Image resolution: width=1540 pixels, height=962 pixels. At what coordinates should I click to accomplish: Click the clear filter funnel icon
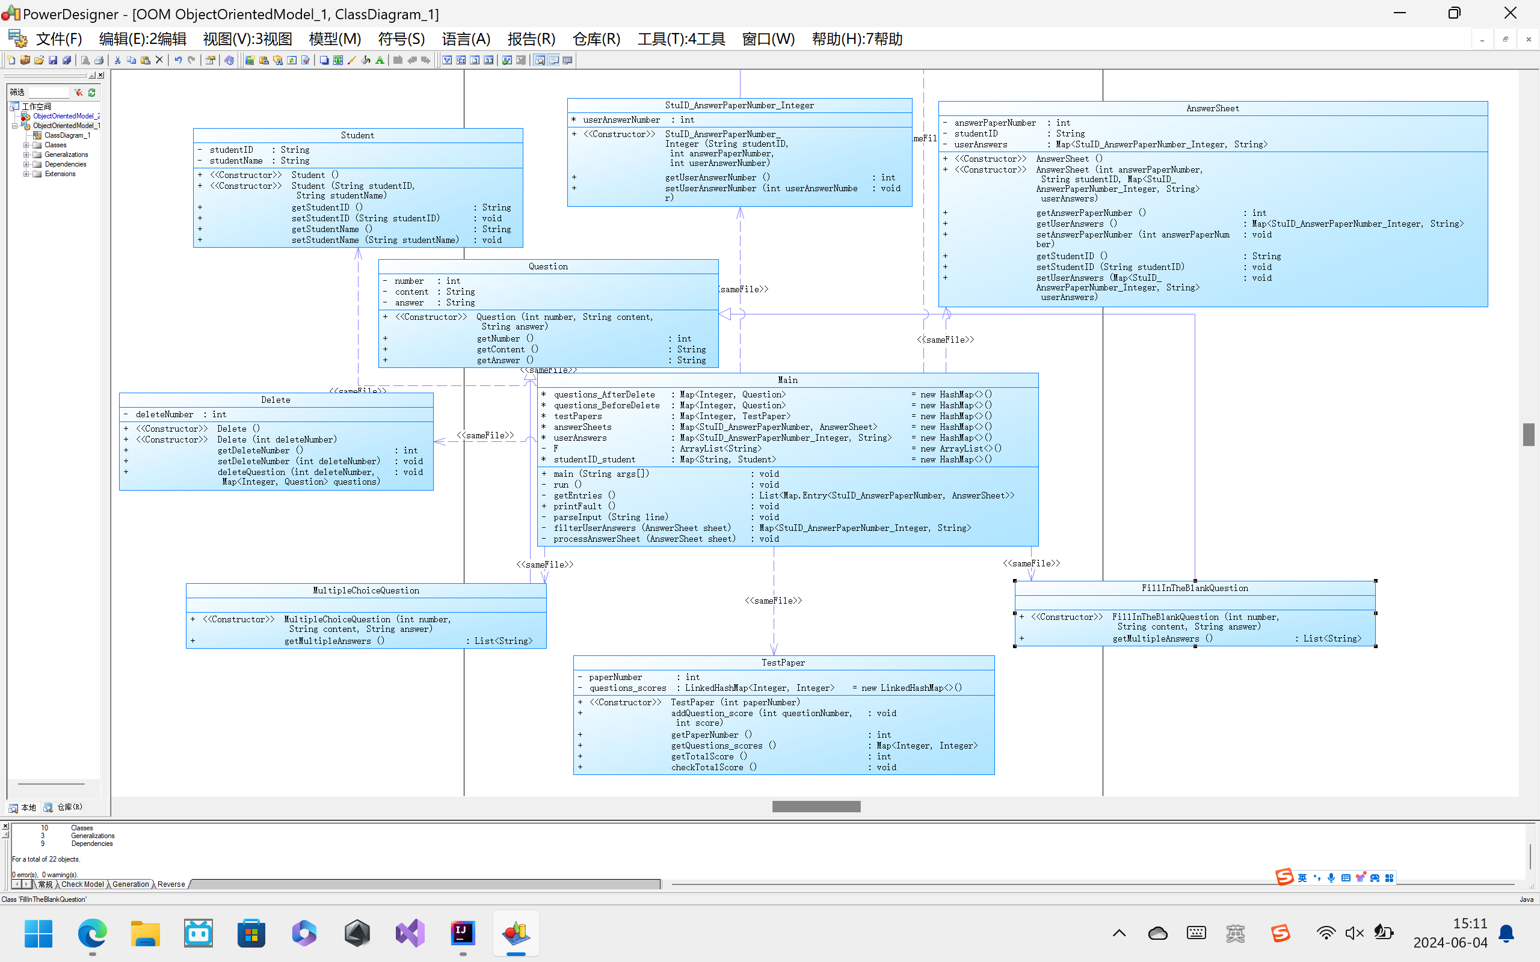click(x=78, y=92)
